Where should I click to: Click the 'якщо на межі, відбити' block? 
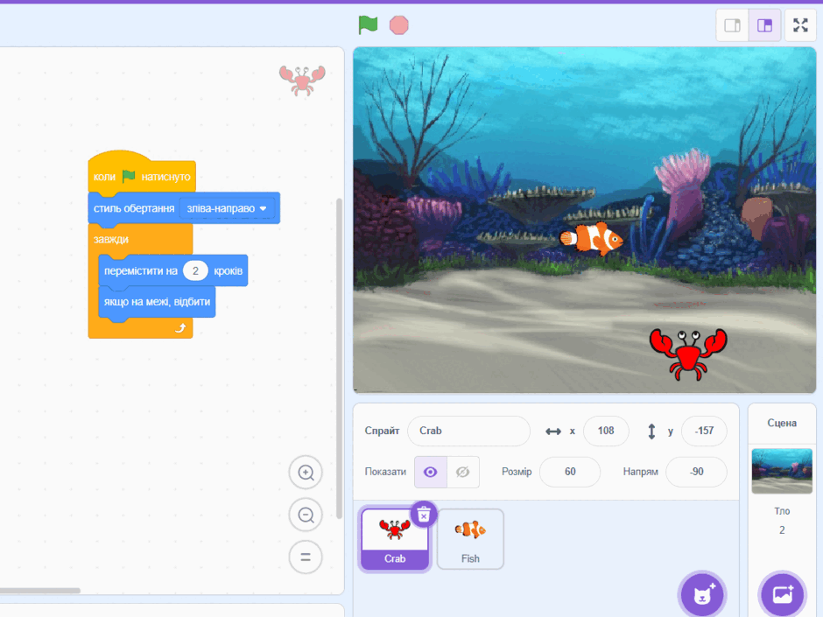click(157, 302)
